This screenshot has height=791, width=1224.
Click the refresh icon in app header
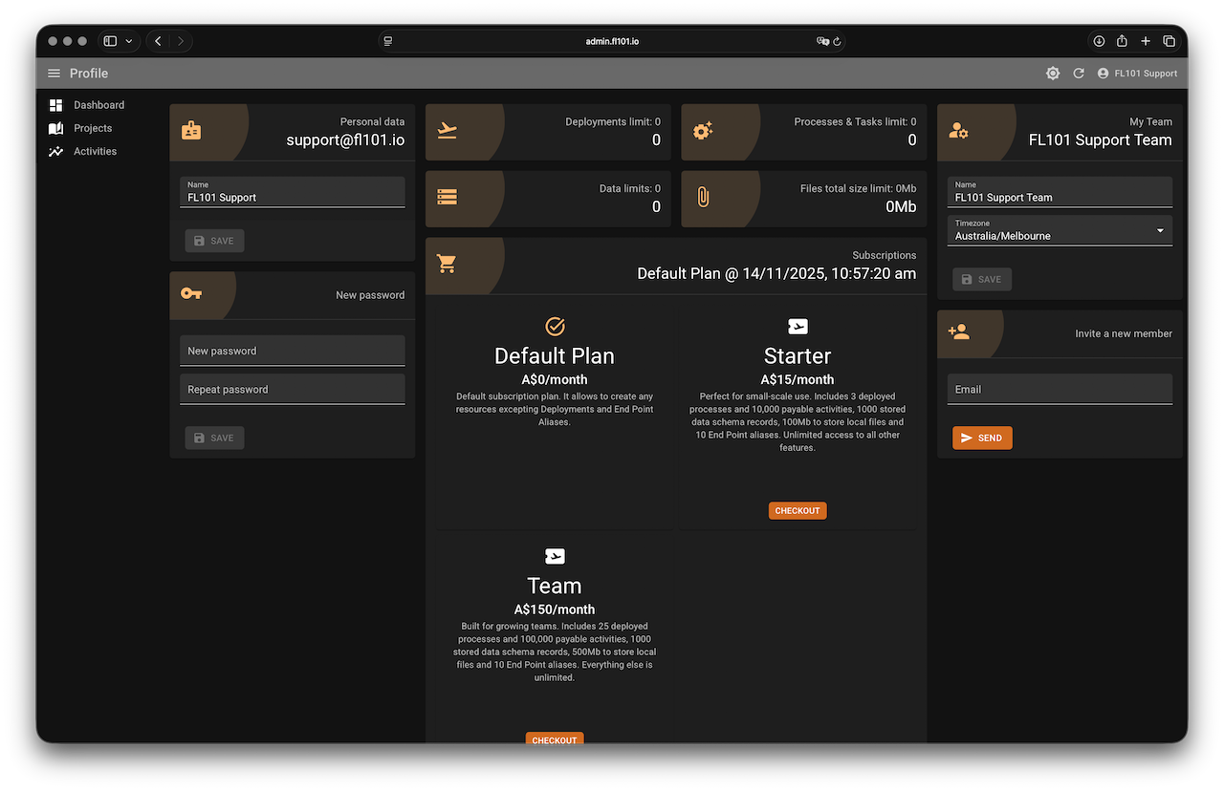click(x=1079, y=74)
